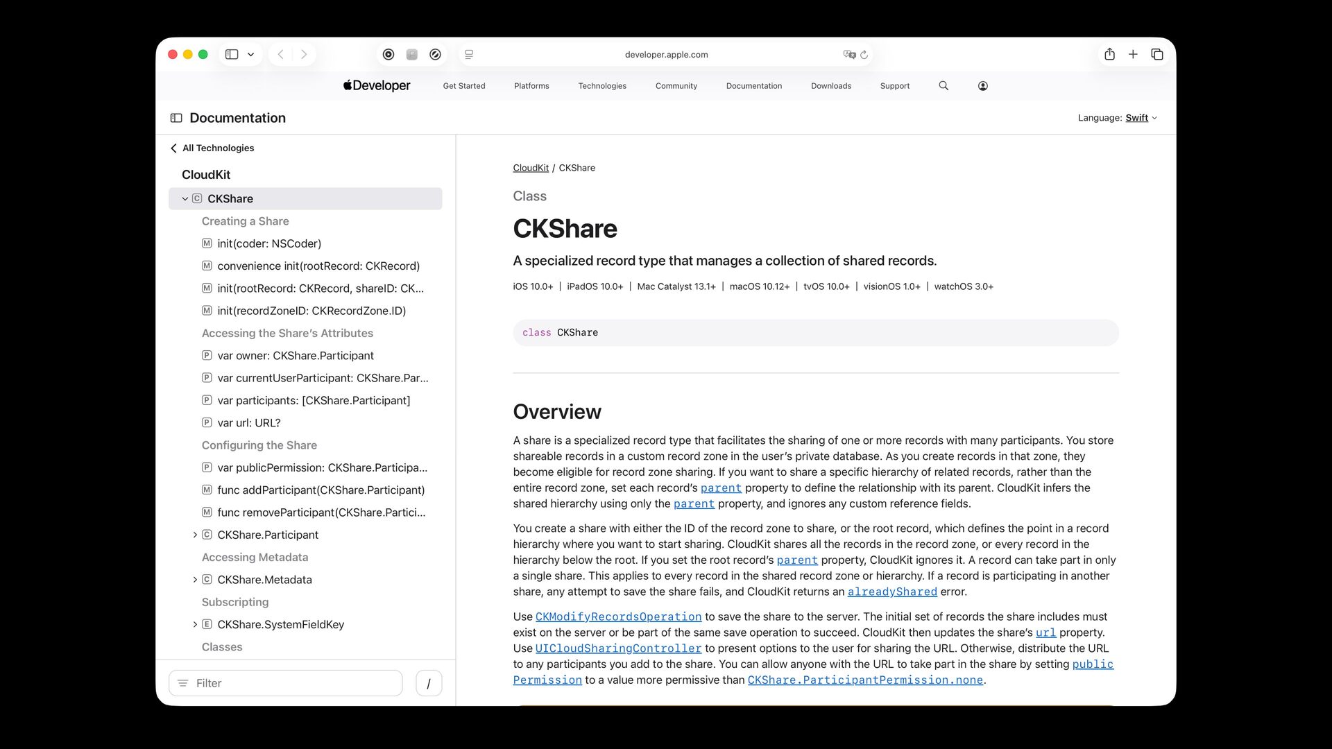Click the translate icon in address bar
Screen dimensions: 1332x749
[x=848, y=54]
